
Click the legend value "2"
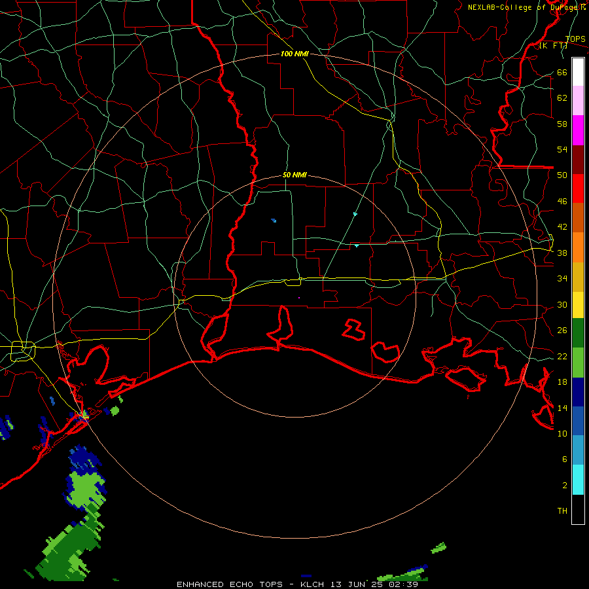coord(565,485)
